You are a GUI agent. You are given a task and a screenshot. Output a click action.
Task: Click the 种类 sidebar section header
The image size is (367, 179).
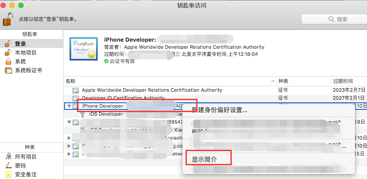(30, 147)
